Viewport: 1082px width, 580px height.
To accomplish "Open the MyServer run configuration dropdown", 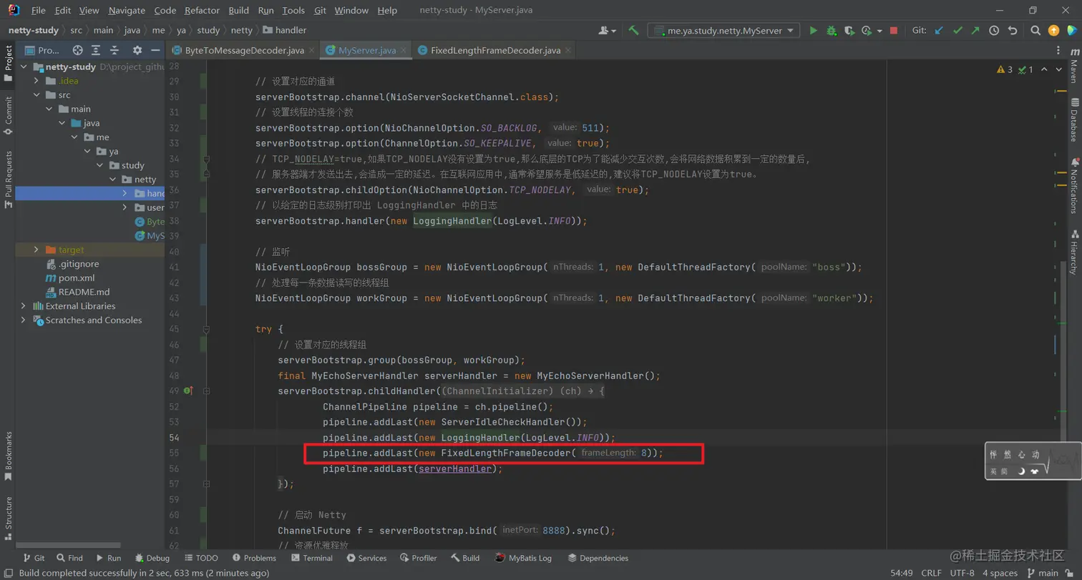I will click(x=723, y=31).
